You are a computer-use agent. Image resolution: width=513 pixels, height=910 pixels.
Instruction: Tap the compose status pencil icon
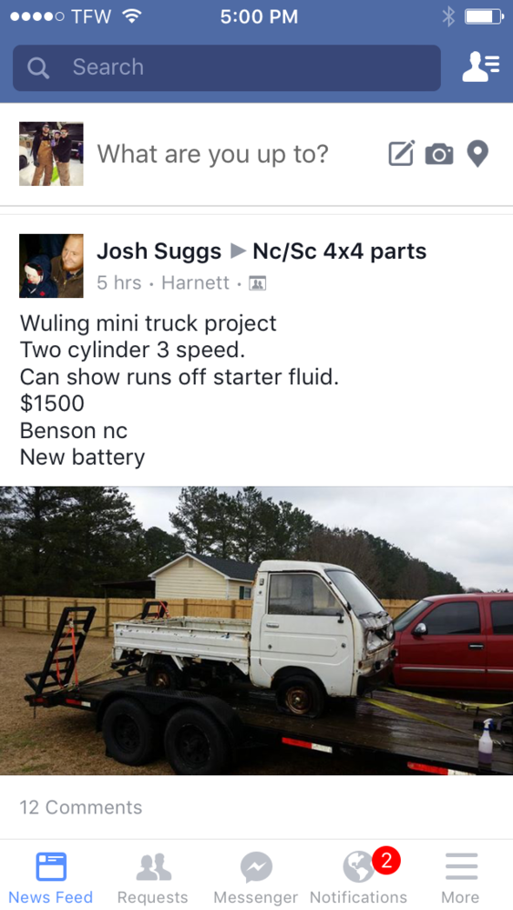[402, 153]
